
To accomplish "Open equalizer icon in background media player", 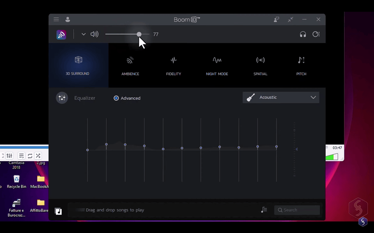I will pyautogui.click(x=9, y=156).
